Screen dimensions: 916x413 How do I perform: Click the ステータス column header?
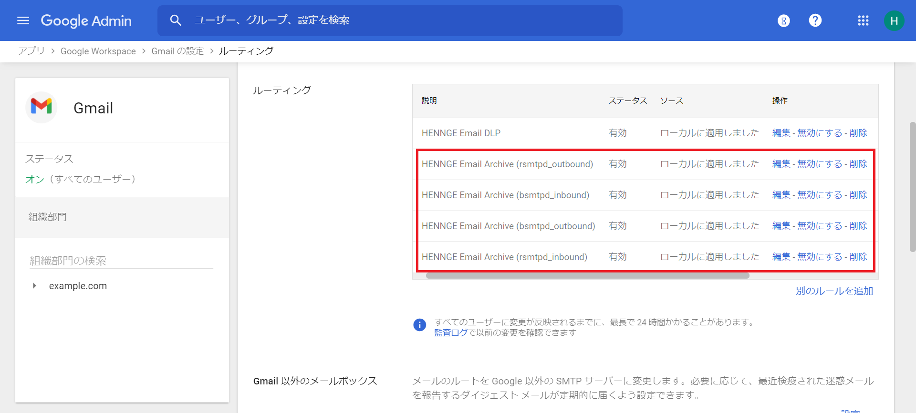pyautogui.click(x=627, y=101)
